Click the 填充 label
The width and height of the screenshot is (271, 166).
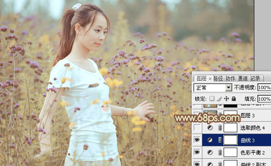coord(250,99)
